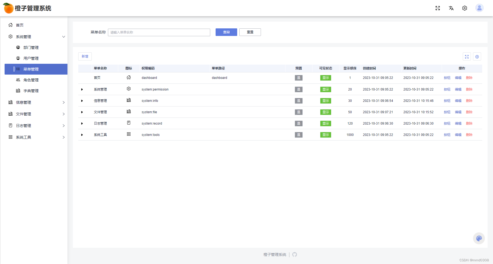This screenshot has width=493, height=264.
Task: Select 菜单管理 sidebar item
Action: click(x=36, y=69)
